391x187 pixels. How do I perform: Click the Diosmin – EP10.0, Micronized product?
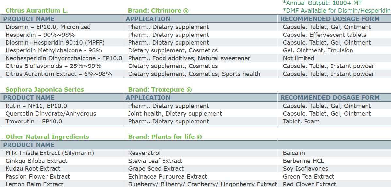(x=48, y=27)
